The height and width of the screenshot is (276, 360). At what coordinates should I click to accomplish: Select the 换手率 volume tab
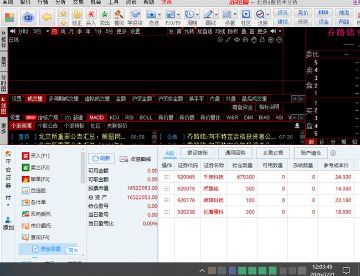click(196, 99)
